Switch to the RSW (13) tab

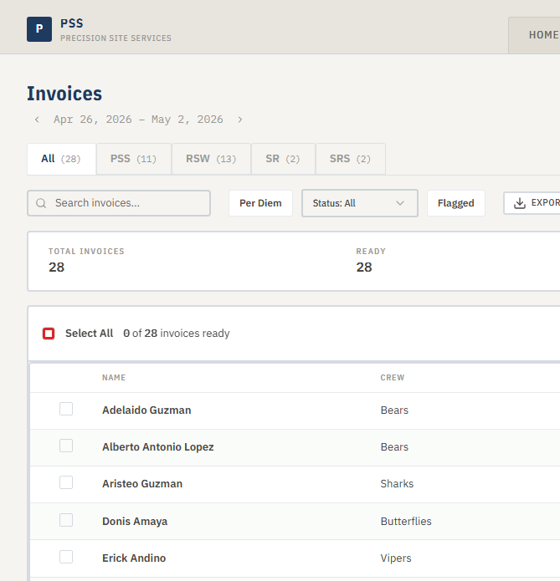click(211, 159)
